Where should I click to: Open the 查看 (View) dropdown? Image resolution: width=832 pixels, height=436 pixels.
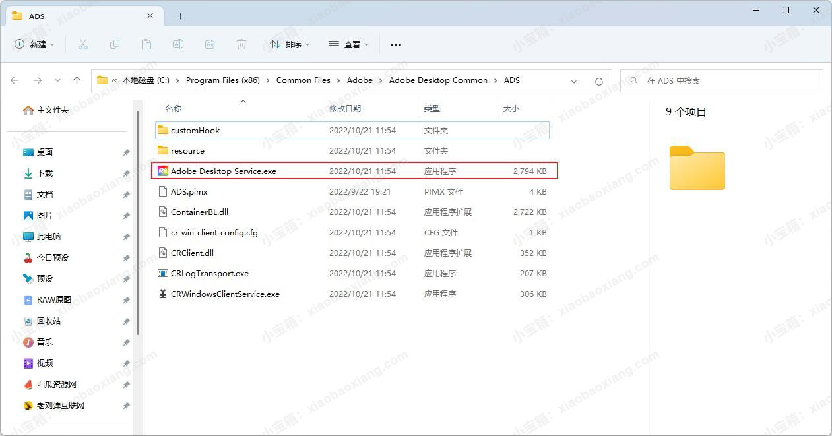[348, 44]
